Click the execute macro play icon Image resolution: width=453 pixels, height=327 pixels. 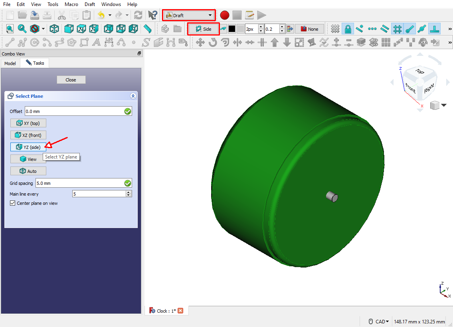click(x=261, y=15)
